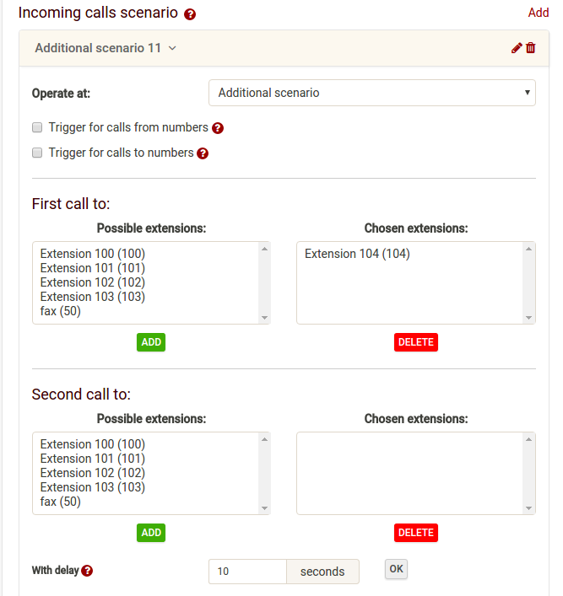Click DELETE button under Second call
Screen dimensions: 563x596
coord(415,533)
